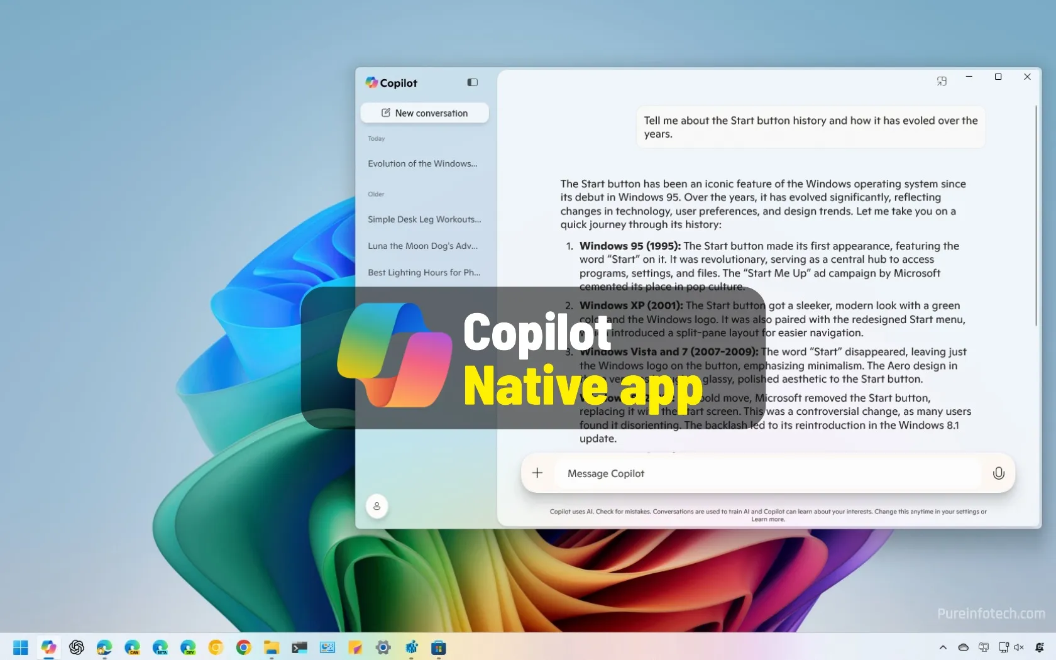Click the chat vertical scrollbar
Screen dimensions: 1056x660
point(1037,216)
